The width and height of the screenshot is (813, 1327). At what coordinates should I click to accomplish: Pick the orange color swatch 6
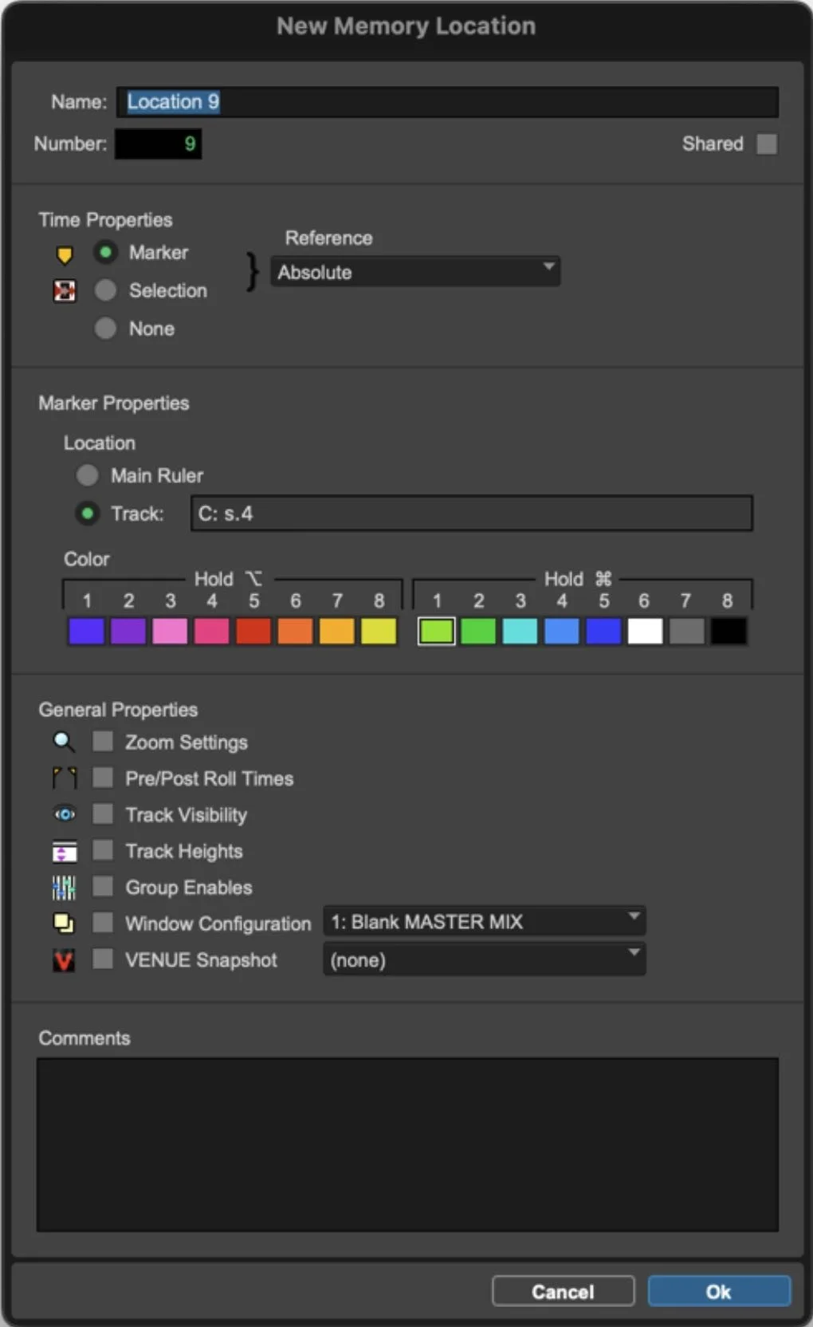296,632
